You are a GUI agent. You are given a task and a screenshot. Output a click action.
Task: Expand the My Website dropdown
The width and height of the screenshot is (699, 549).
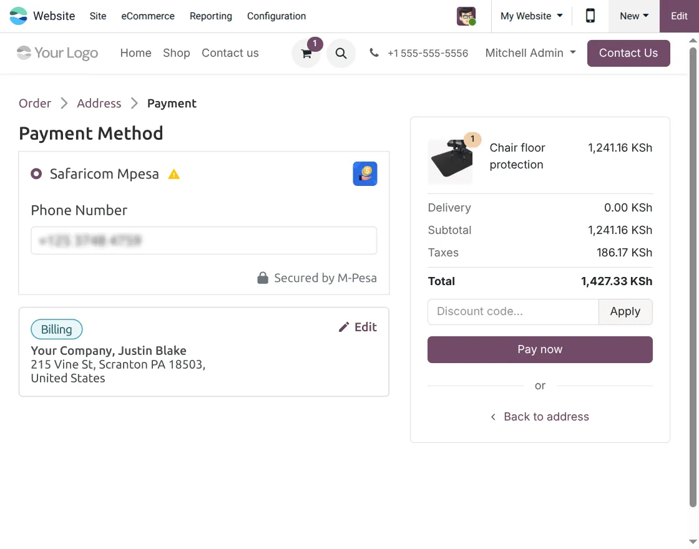tap(531, 16)
